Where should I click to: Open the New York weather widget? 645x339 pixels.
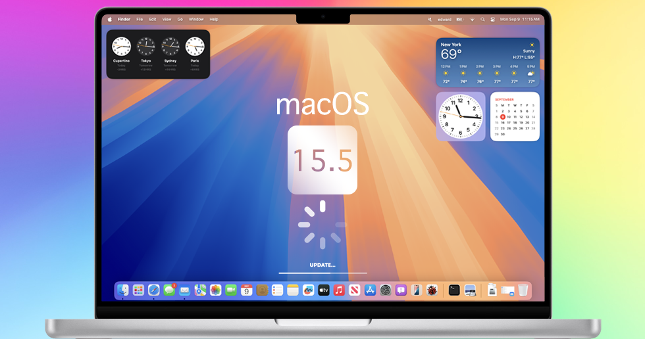tap(488, 62)
